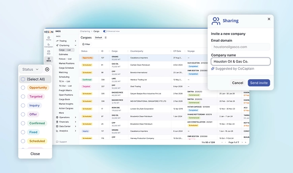The height and width of the screenshot is (173, 293).
Task: Click London Dry Bulk Corporation cell
Action: [x=142, y=109]
